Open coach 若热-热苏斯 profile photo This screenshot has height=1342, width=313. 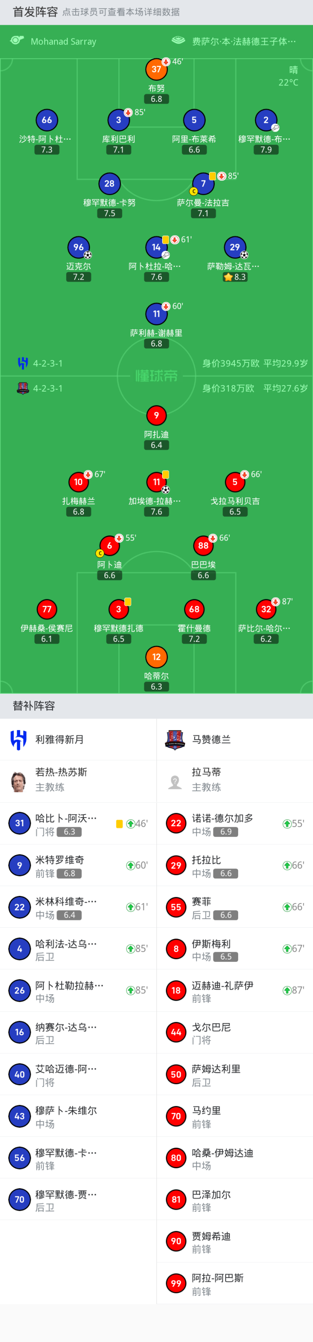click(x=19, y=781)
